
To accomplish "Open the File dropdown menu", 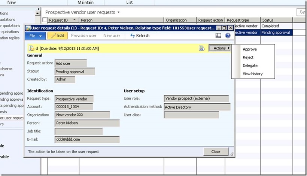I will 36,36.
